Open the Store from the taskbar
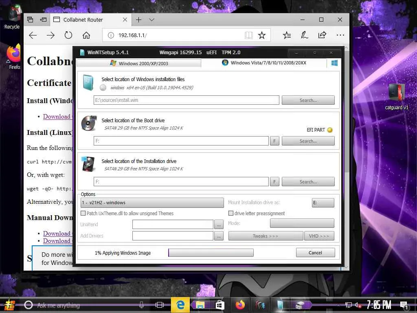Screen dimensions: 417x313 219,305
